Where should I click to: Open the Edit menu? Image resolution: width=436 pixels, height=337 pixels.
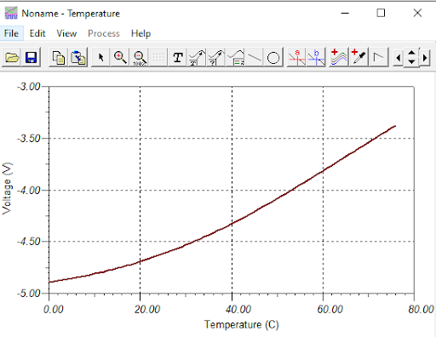[37, 33]
